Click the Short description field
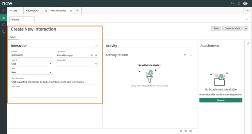252x134 pixels. 55,82
